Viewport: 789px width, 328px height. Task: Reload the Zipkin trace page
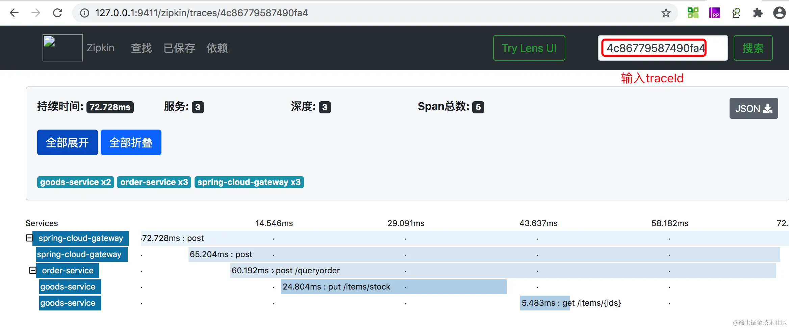click(x=58, y=13)
